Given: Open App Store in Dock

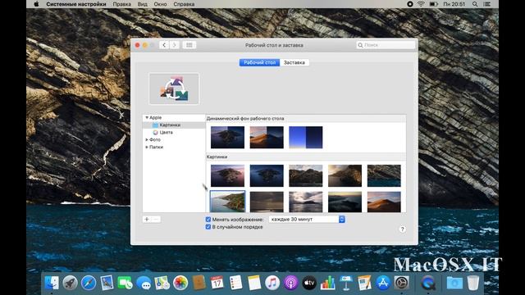Looking at the screenshot, I should 383,283.
